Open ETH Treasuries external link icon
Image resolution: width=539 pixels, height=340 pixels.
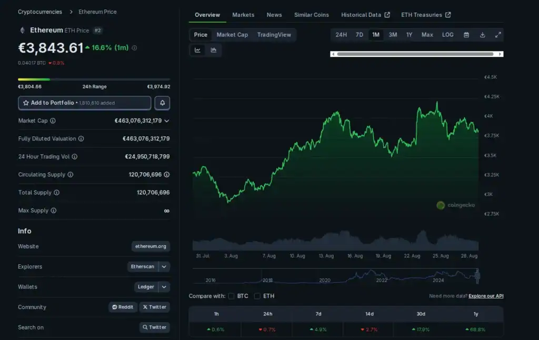[448, 15]
